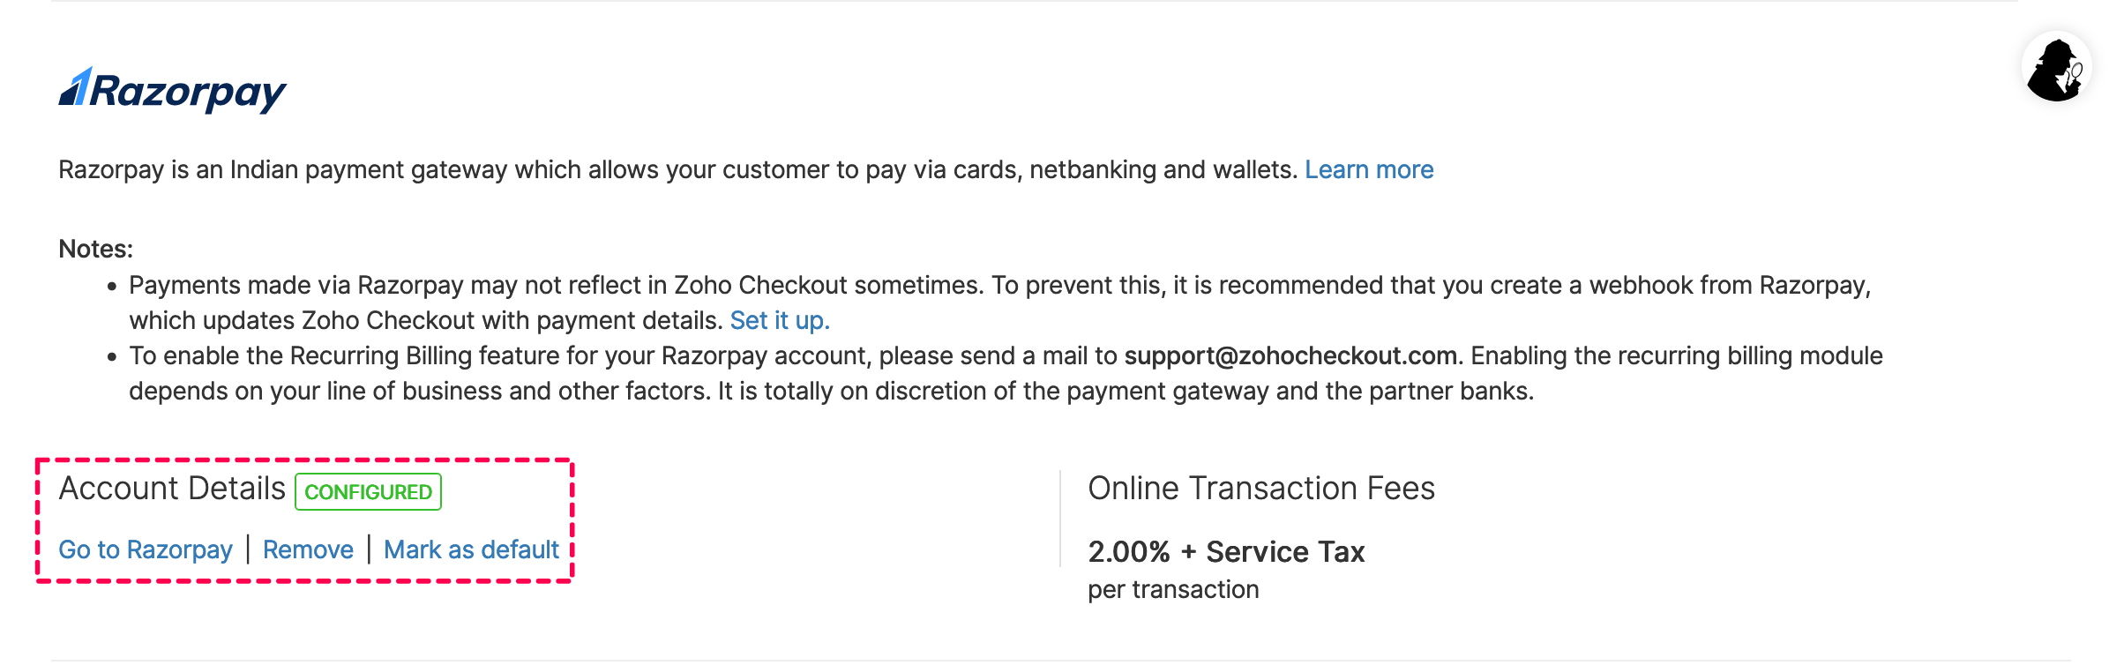Remove the Razorpay account configuration
This screenshot has width=2124, height=665.
pos(308,549)
